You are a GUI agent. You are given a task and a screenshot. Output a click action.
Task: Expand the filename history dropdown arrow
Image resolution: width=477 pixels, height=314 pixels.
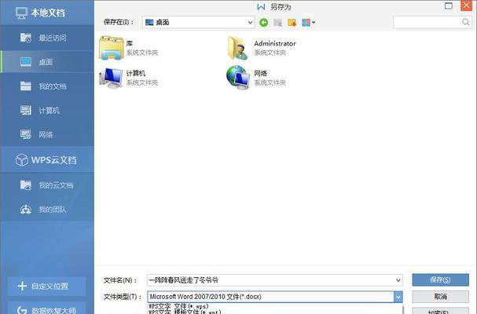(398, 280)
